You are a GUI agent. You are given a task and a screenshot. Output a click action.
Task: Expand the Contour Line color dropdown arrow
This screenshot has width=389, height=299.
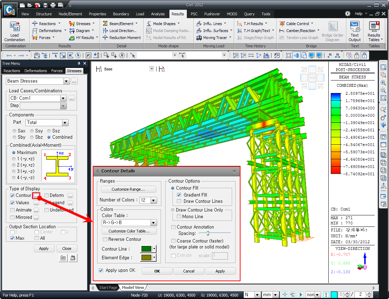154,249
